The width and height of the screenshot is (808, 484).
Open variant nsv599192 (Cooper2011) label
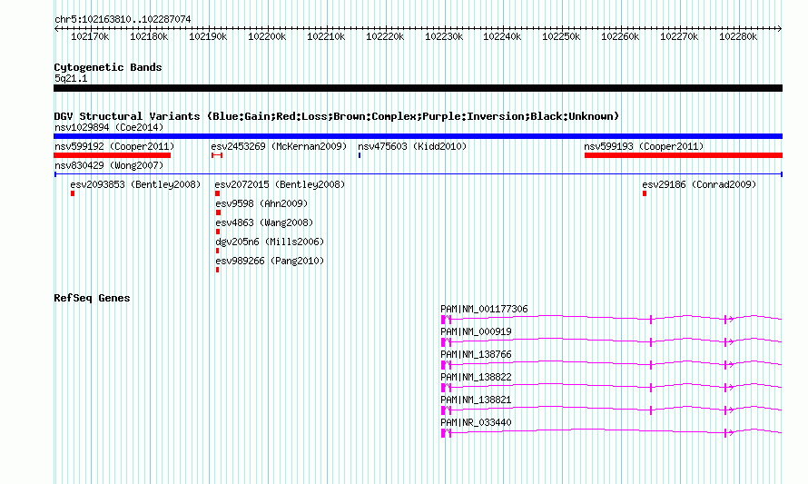[x=114, y=146]
